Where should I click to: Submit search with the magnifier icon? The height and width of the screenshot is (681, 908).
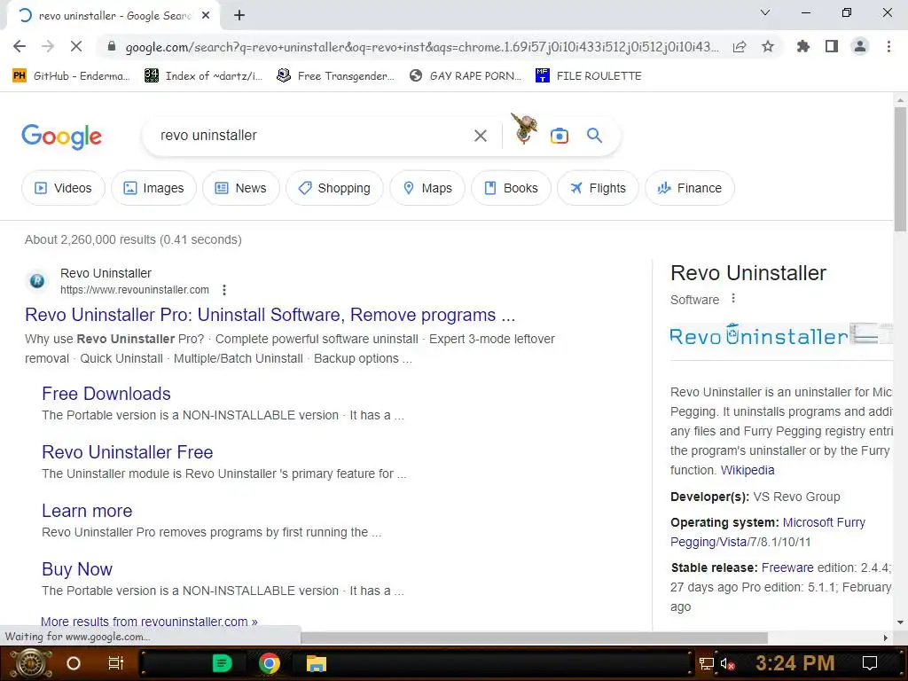594,136
